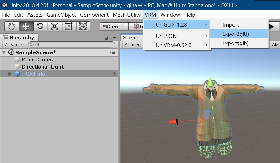This screenshot has width=280, height=163.
Task: Select the Scale tool
Action: click(54, 26)
